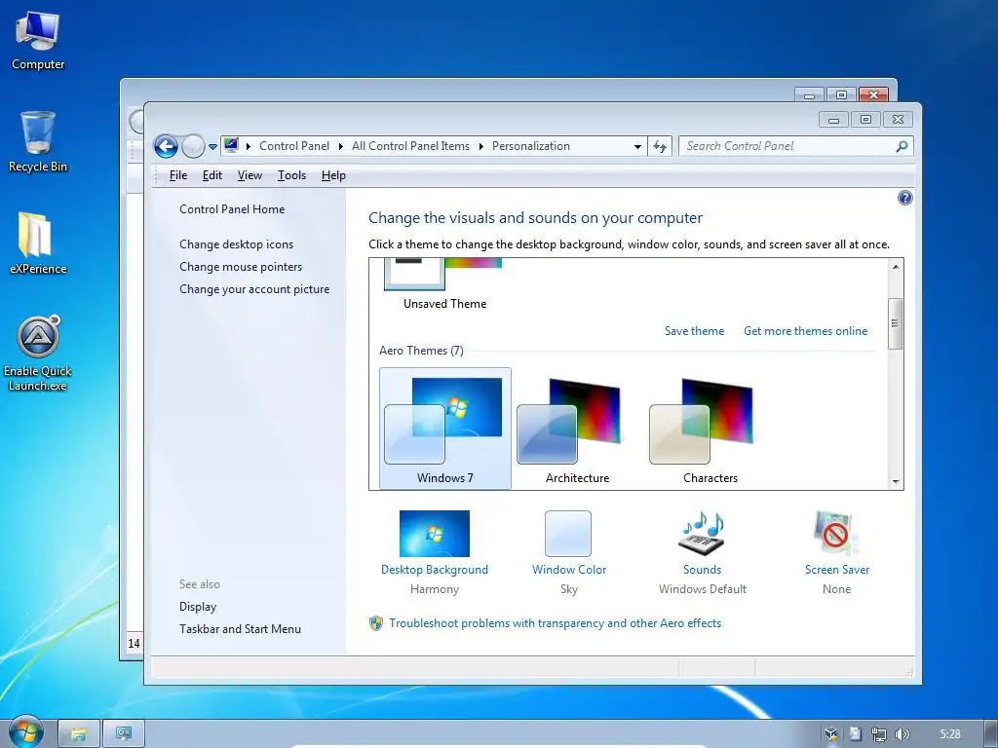Open Sounds settings music keyboard icon
This screenshot has width=998, height=748.
[x=702, y=534]
